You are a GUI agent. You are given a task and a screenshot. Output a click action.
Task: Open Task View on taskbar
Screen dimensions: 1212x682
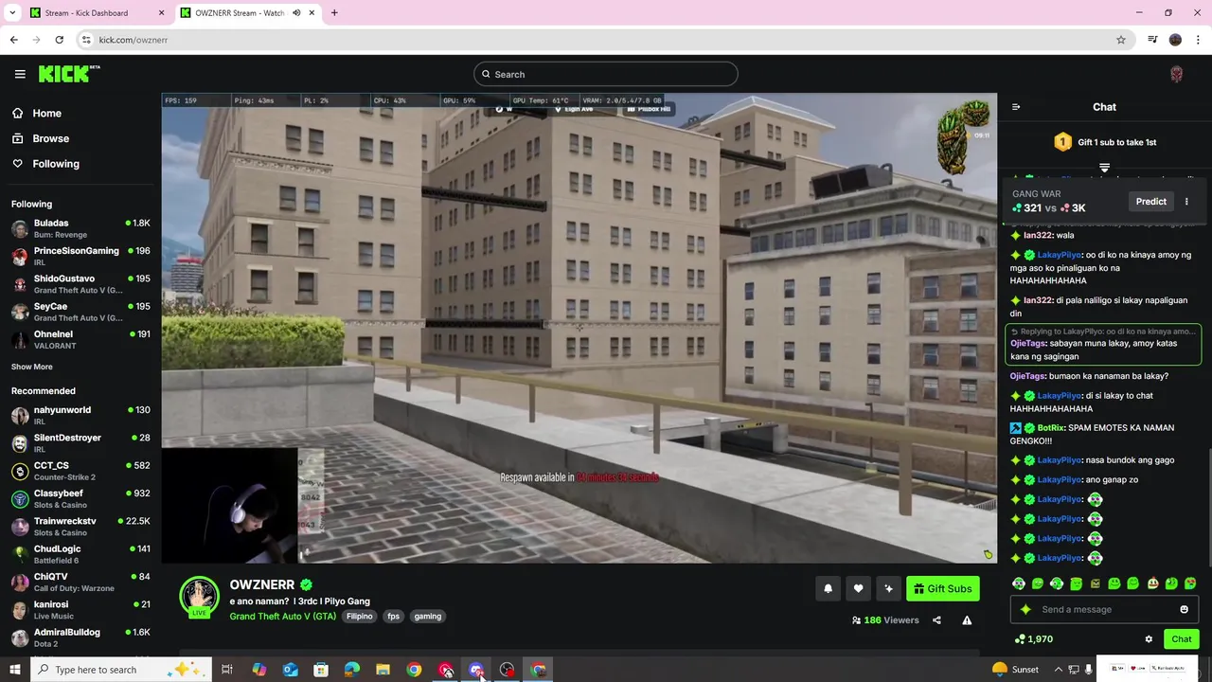pyautogui.click(x=227, y=670)
